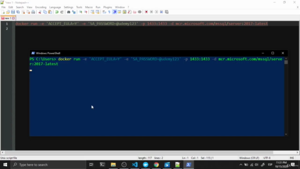Click the Zoom In magnifier icon
The height and width of the screenshot is (169, 300).
pos(81,12)
